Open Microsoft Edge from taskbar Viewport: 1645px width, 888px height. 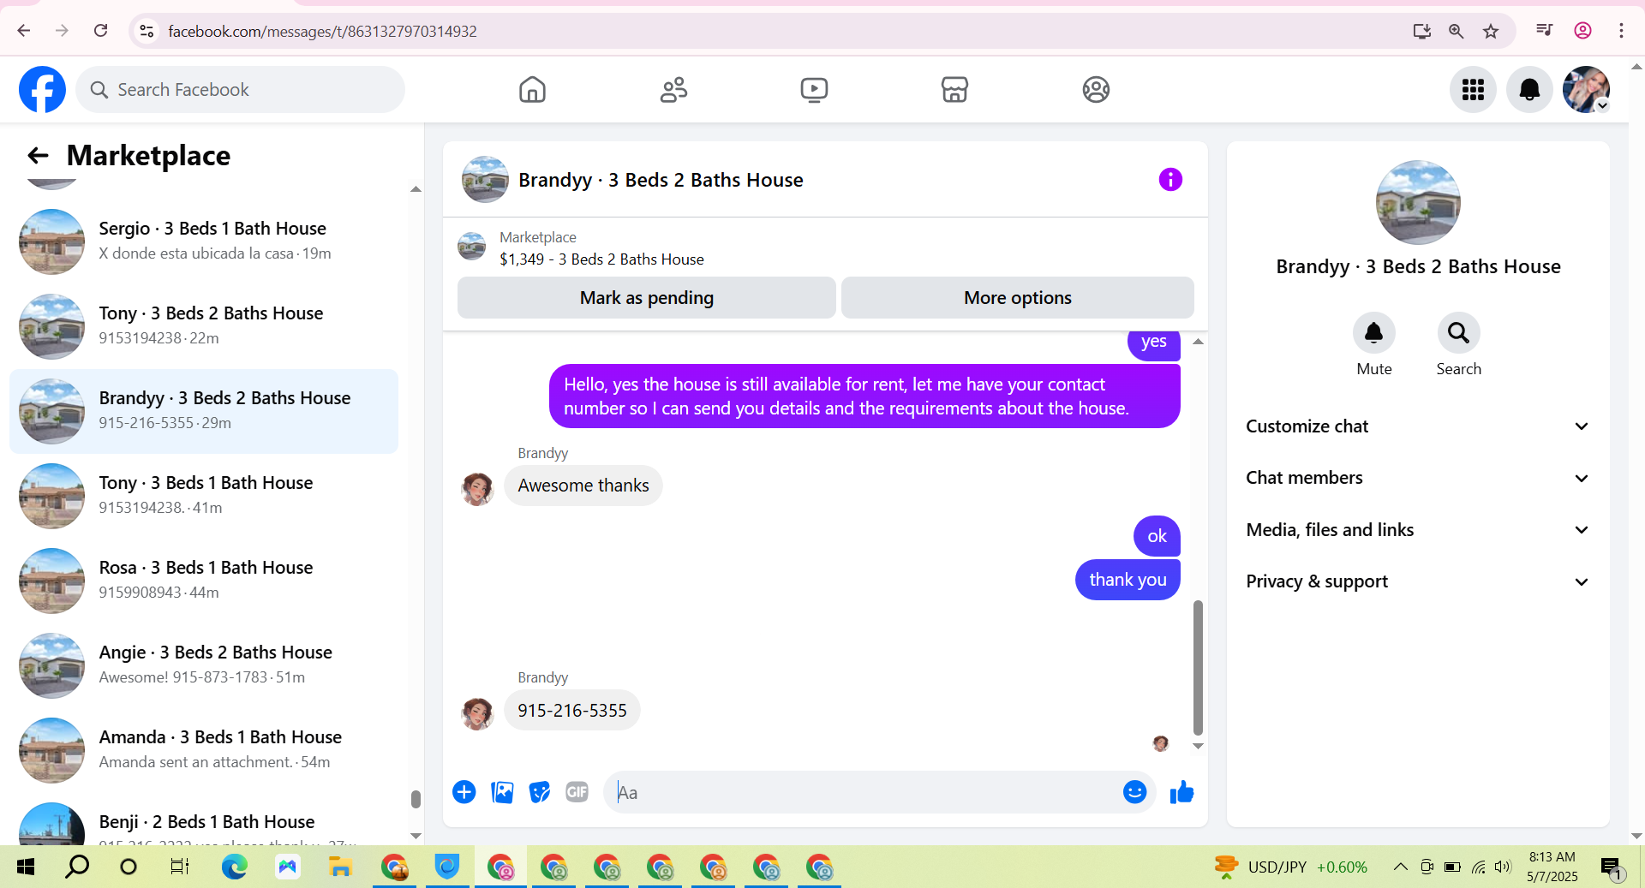coord(234,867)
